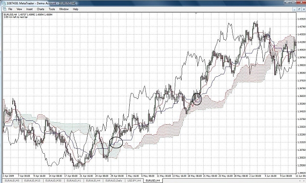Select the active EURUSD,H4 chart tab
Viewport: 306px width, 183px height.
pyautogui.click(x=153, y=181)
